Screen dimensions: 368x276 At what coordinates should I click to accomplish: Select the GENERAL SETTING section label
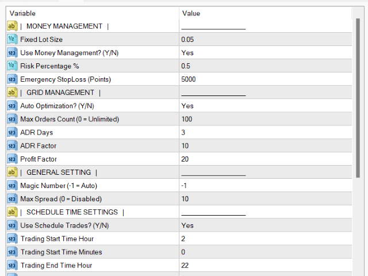click(x=59, y=172)
